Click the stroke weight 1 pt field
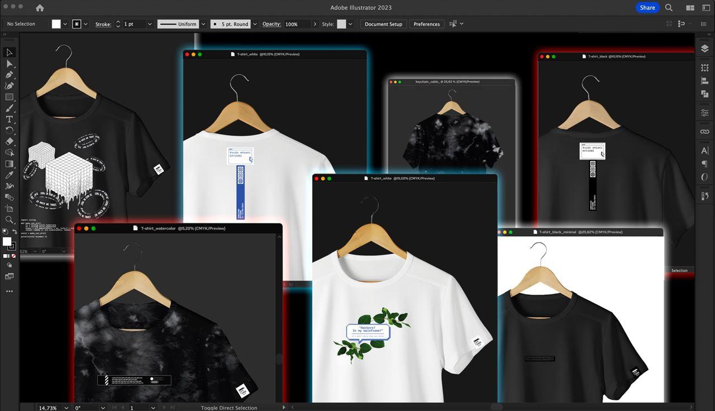This screenshot has height=411, width=715. [x=133, y=24]
